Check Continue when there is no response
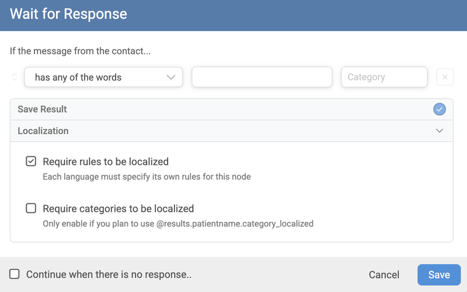The image size is (467, 292). click(15, 274)
